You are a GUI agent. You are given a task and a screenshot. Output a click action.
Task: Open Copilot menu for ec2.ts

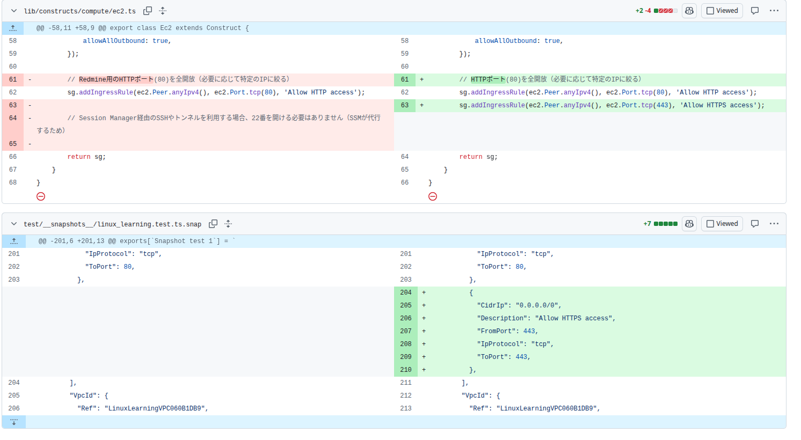pos(689,11)
